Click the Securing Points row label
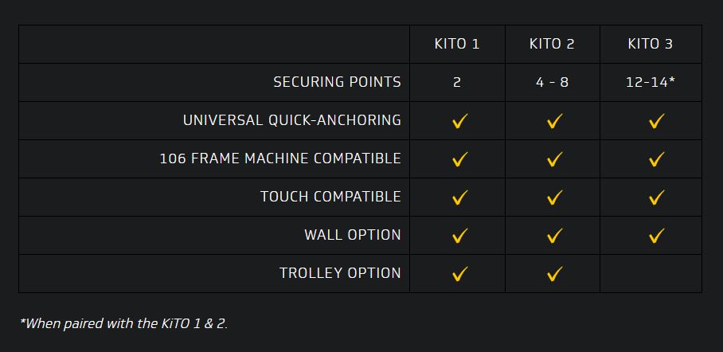723x352 pixels. [x=337, y=82]
